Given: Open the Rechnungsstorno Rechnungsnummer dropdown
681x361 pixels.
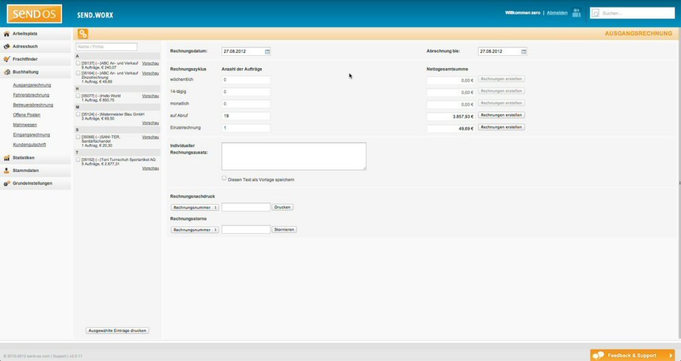Looking at the screenshot, I should (x=195, y=230).
